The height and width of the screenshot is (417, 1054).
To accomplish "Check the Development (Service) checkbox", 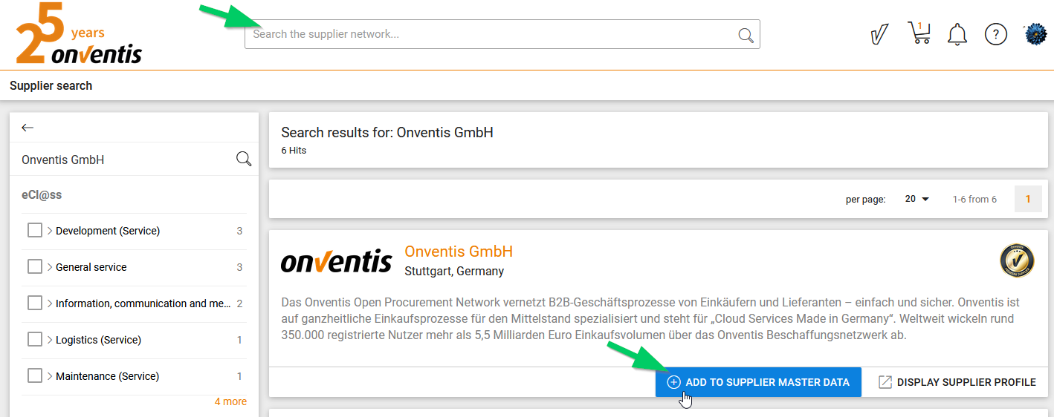I will tap(34, 231).
